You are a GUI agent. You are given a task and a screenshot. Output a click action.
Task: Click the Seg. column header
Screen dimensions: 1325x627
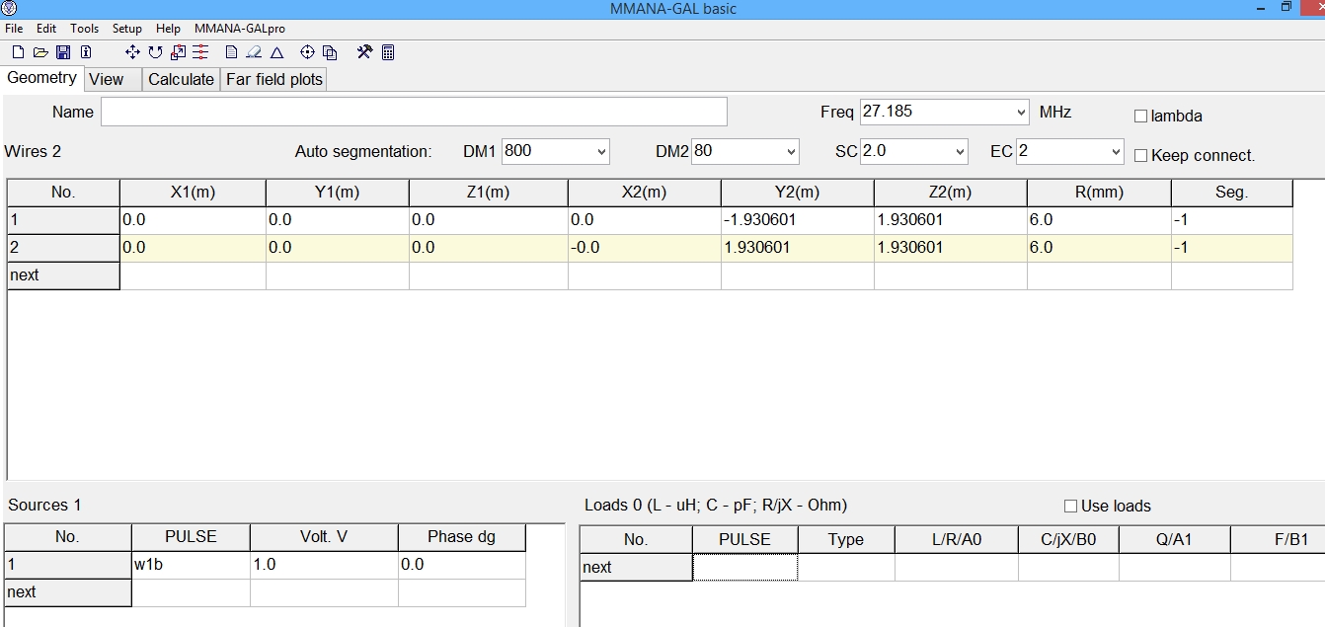[x=1231, y=193]
